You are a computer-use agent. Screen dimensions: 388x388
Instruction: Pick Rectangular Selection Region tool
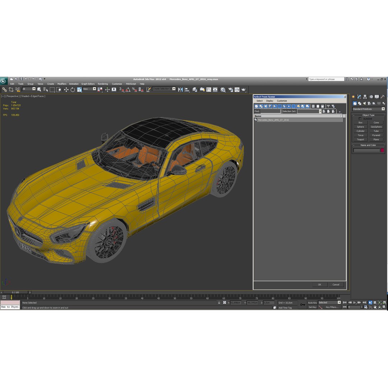point(52,89)
